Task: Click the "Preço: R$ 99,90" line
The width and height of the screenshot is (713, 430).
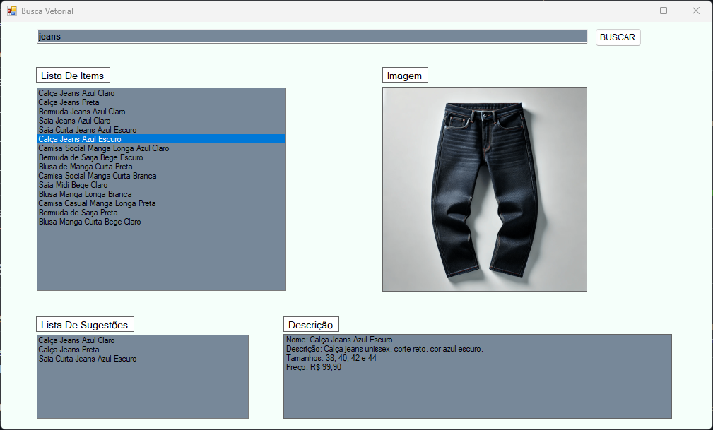Action: click(314, 367)
